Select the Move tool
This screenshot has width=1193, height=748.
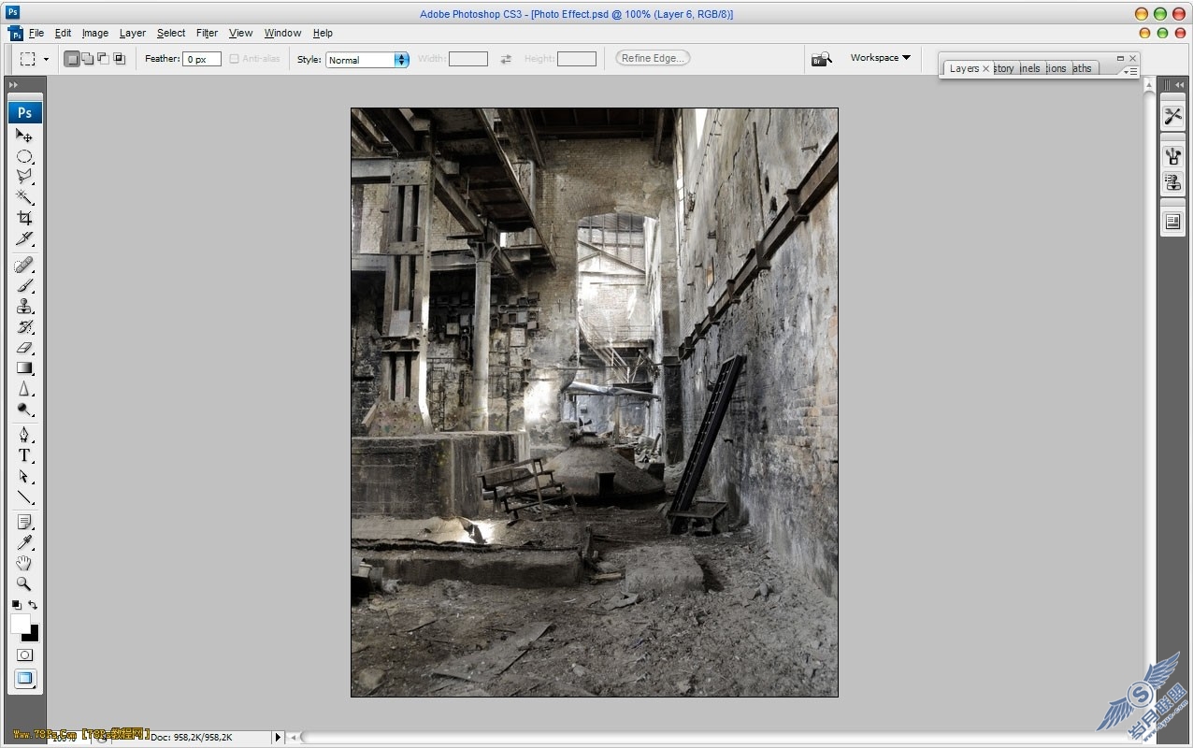point(24,136)
